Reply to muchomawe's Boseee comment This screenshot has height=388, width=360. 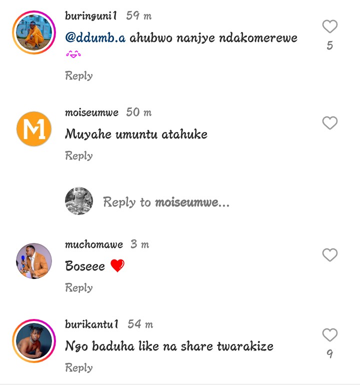(79, 287)
